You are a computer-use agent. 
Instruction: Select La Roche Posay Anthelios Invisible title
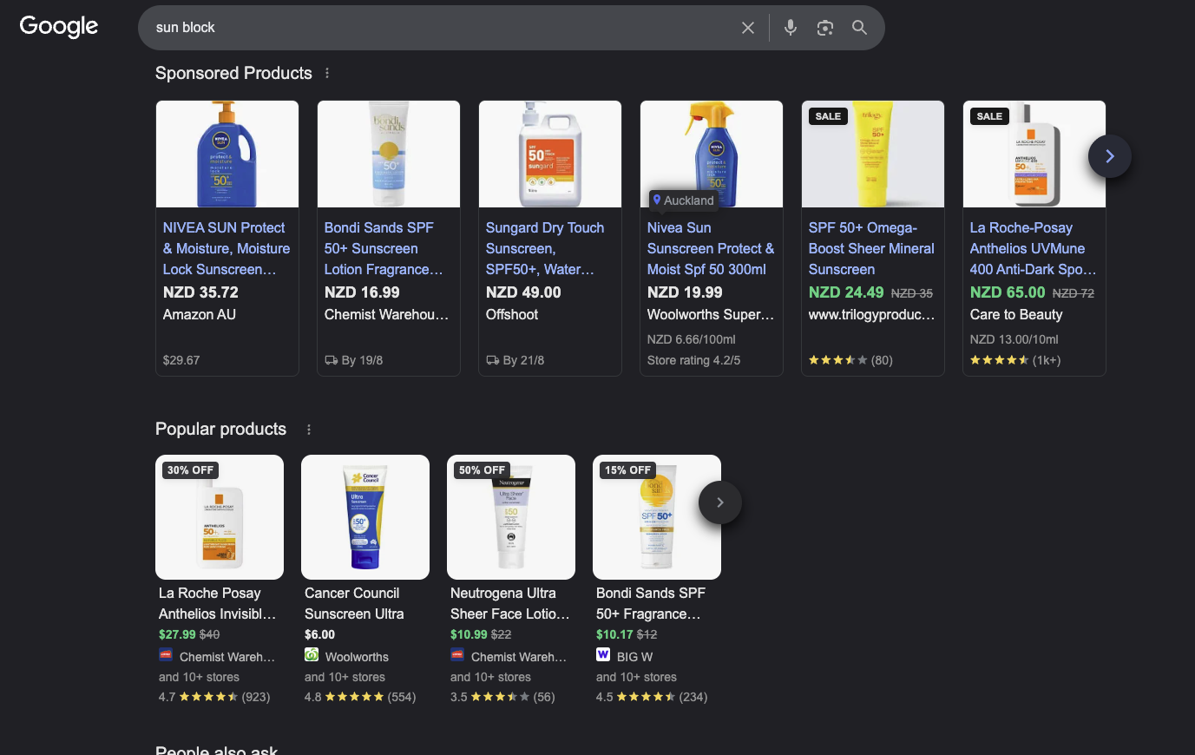click(x=217, y=603)
